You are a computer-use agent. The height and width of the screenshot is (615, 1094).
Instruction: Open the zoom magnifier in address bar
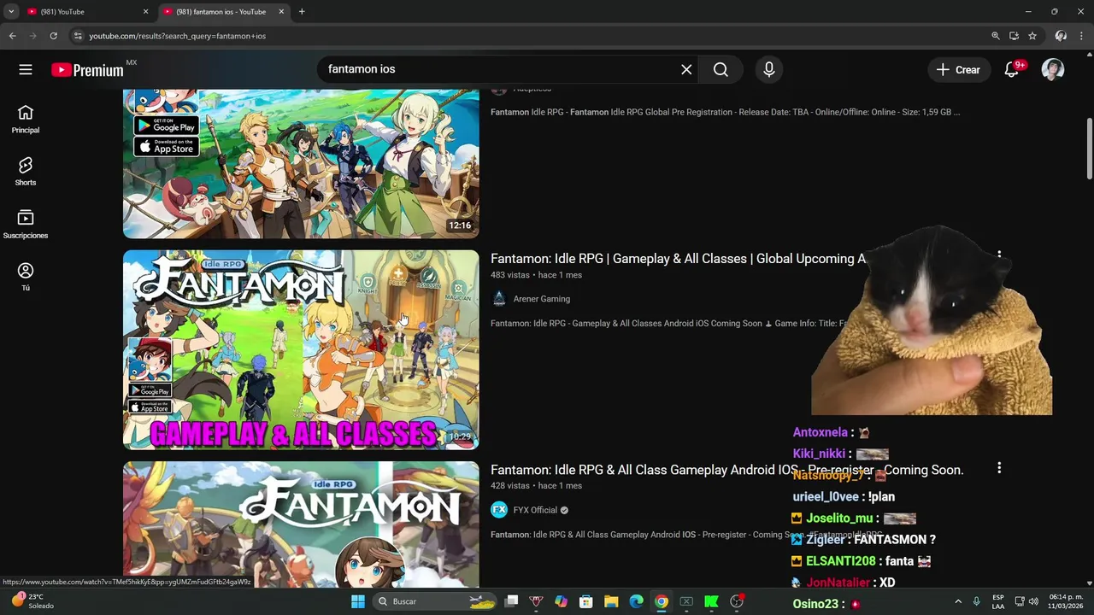coord(996,36)
